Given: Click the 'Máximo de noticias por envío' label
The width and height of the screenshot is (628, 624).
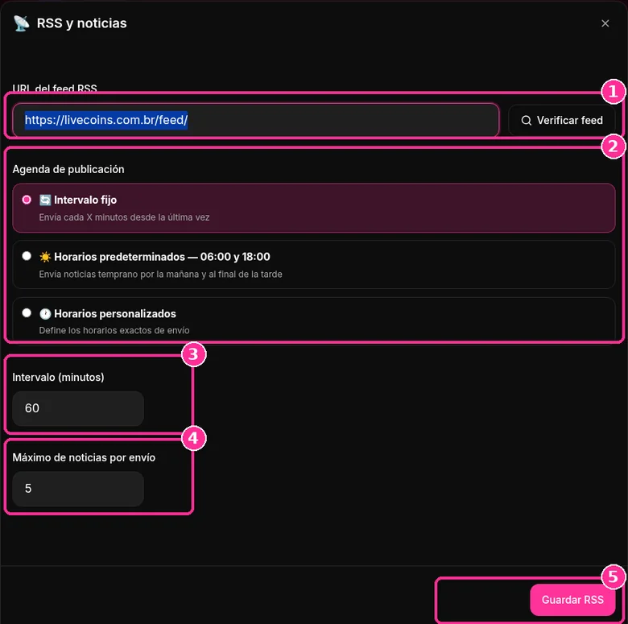Looking at the screenshot, I should [84, 457].
